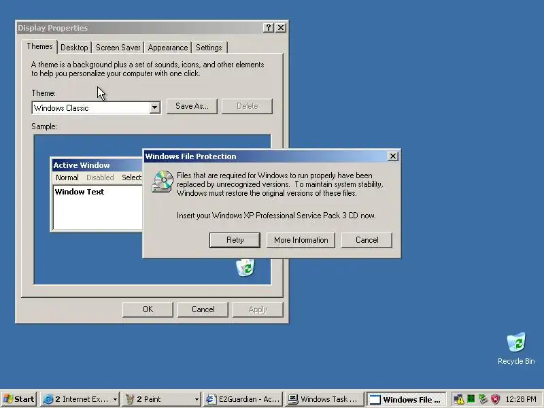Cancel the Display Properties window
The image size is (544, 408).
point(203,309)
